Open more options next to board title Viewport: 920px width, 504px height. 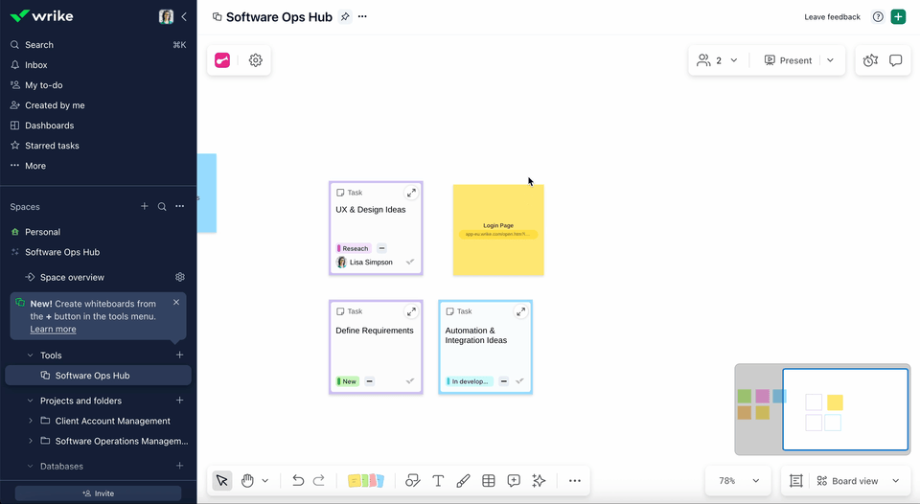(362, 16)
